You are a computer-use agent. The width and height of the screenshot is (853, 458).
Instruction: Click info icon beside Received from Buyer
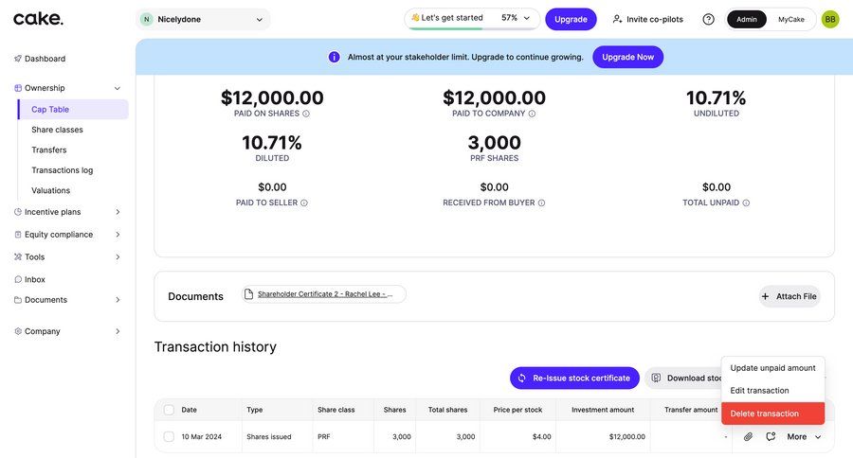tap(541, 203)
